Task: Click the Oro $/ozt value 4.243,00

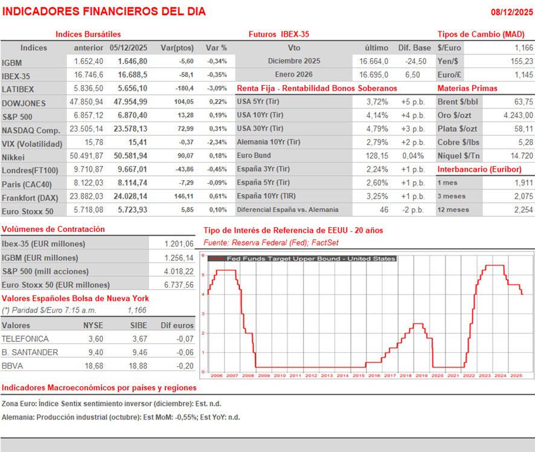Action: pyautogui.click(x=516, y=115)
